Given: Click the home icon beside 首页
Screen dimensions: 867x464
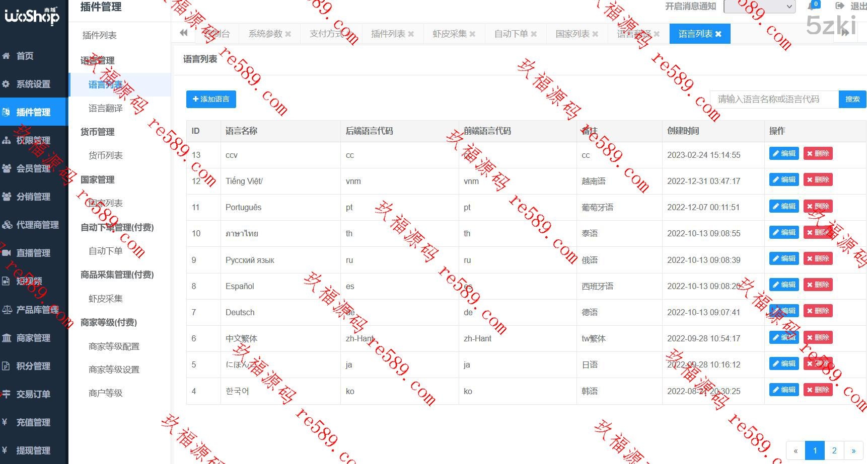Looking at the screenshot, I should coord(7,56).
